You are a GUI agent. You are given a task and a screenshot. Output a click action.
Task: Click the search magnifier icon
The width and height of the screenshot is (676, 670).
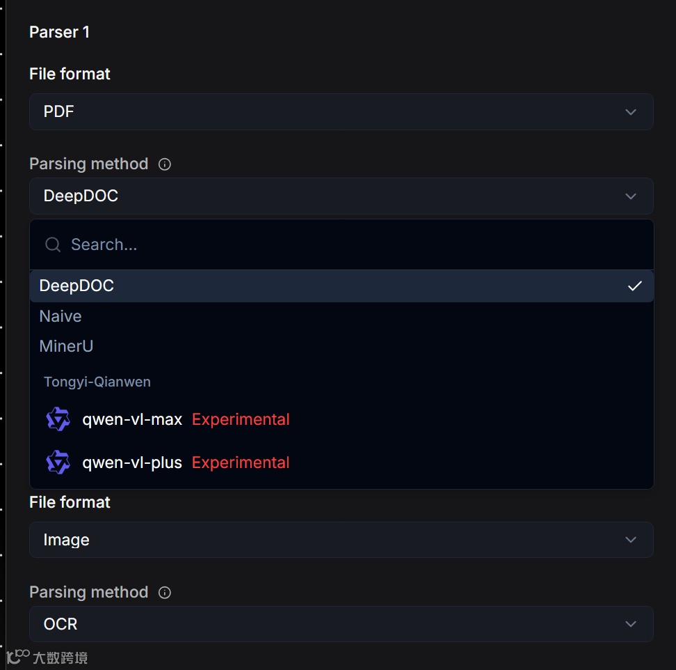pos(53,244)
